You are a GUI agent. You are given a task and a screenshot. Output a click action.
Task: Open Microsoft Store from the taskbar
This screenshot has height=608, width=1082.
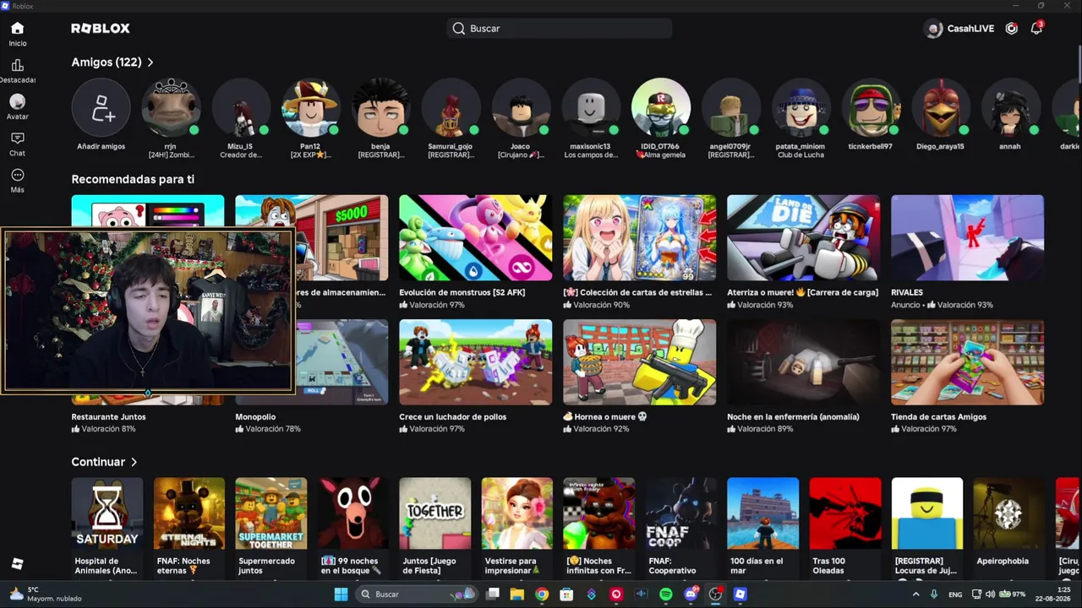(x=566, y=594)
